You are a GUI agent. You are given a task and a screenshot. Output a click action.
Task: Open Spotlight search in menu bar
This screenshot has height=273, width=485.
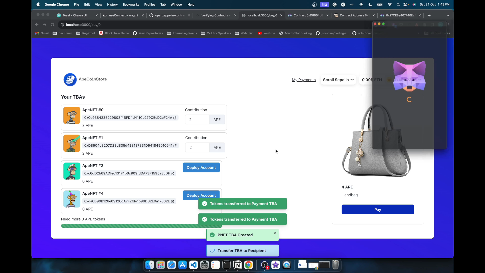[x=398, y=5]
